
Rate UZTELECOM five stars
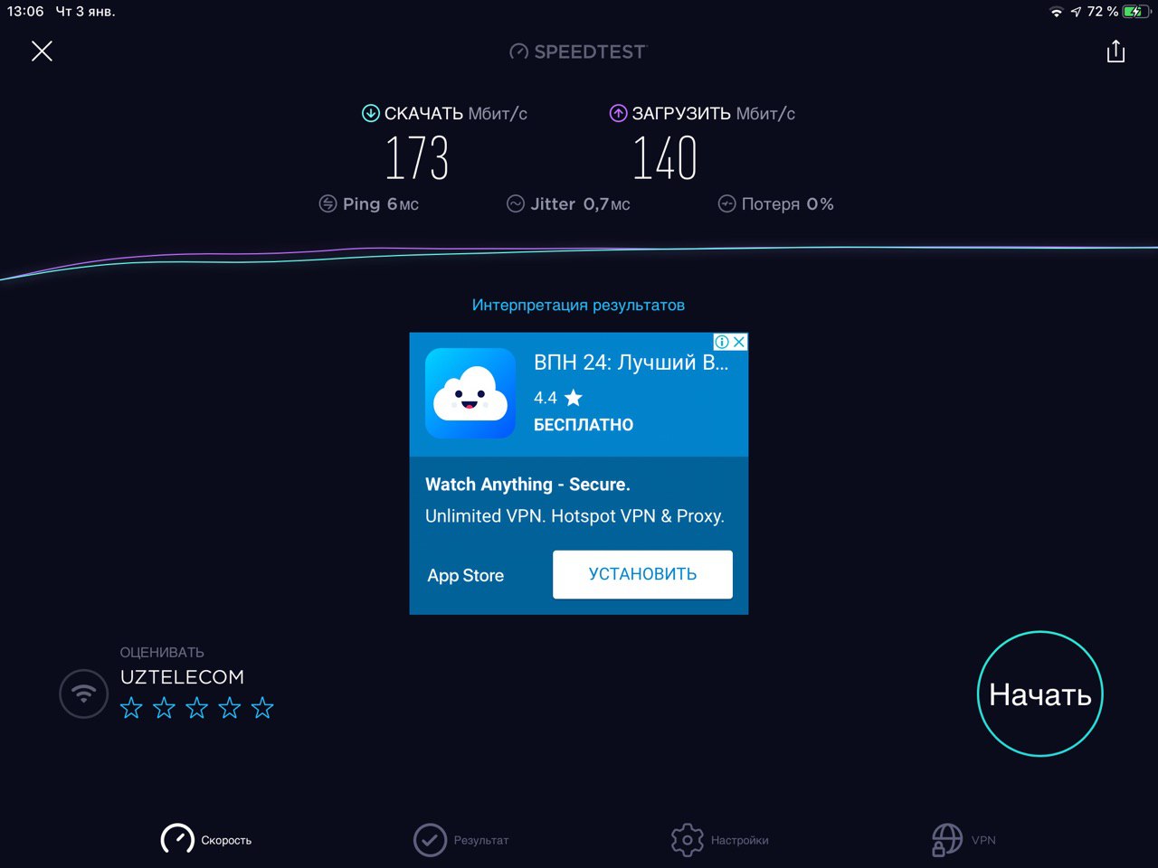tap(262, 708)
